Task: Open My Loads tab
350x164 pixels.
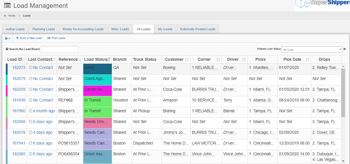Action: pyautogui.click(x=165, y=29)
